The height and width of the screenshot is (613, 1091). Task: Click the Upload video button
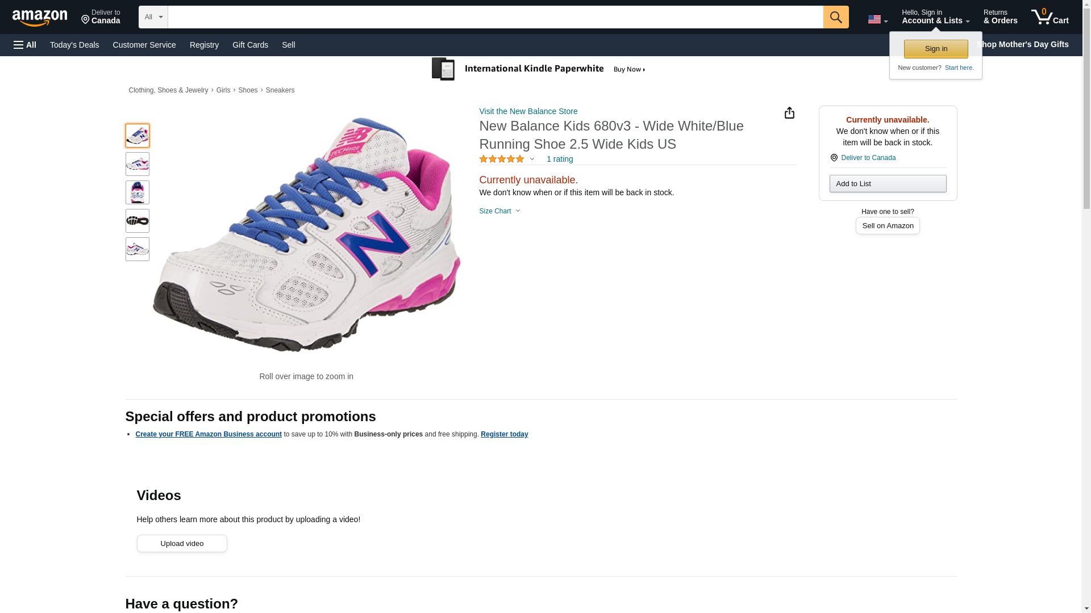pyautogui.click(x=182, y=544)
